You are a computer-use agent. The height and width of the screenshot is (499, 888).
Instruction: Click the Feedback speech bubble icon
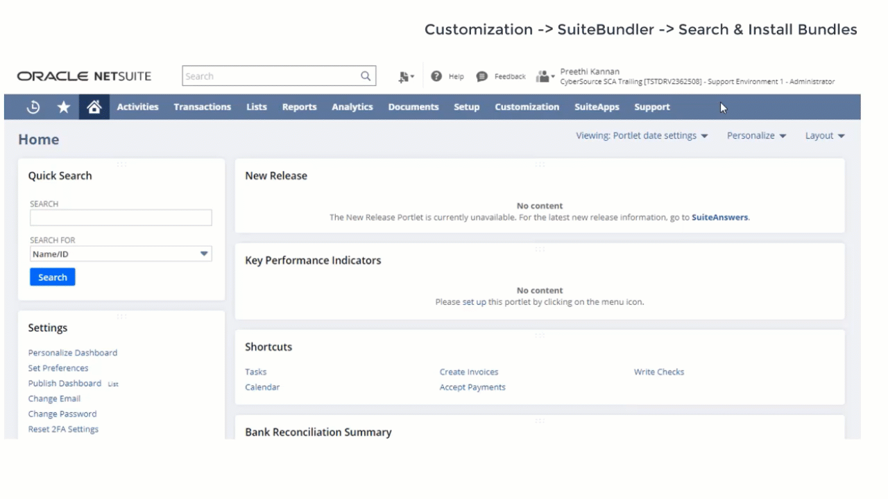point(482,76)
